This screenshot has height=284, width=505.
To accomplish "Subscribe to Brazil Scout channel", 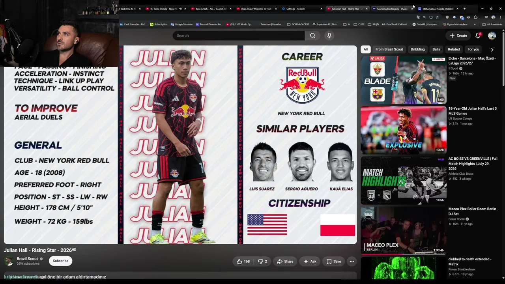I will (61, 261).
